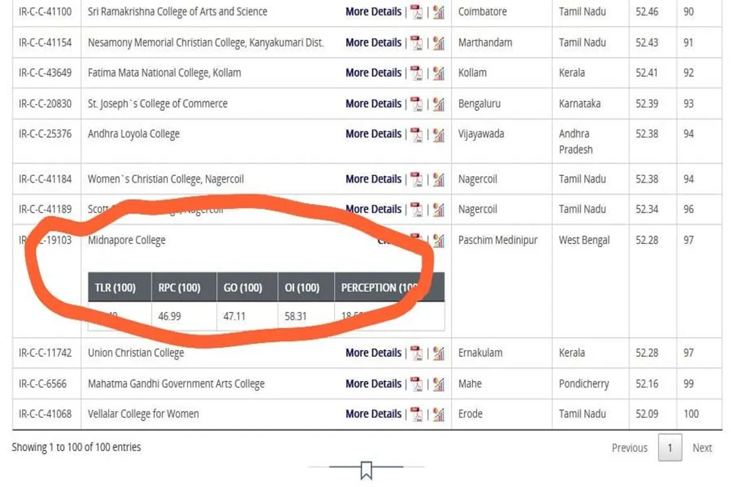Open PDF icon for Union Christian College
Viewport: 731px width, 487px height.
pos(417,353)
